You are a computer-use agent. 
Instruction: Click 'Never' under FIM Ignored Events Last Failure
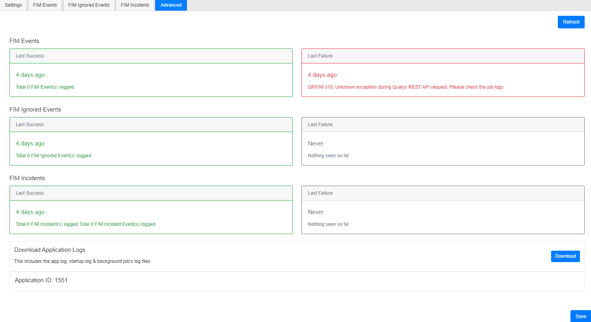point(316,143)
